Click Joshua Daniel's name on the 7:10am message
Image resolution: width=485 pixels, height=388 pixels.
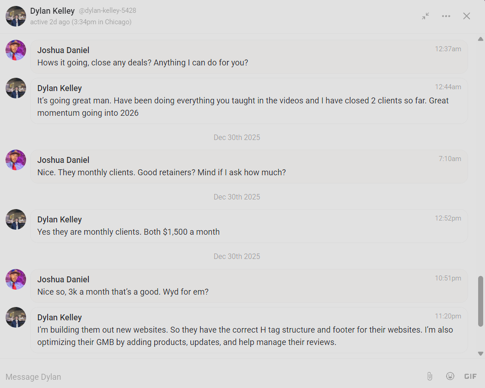click(63, 160)
